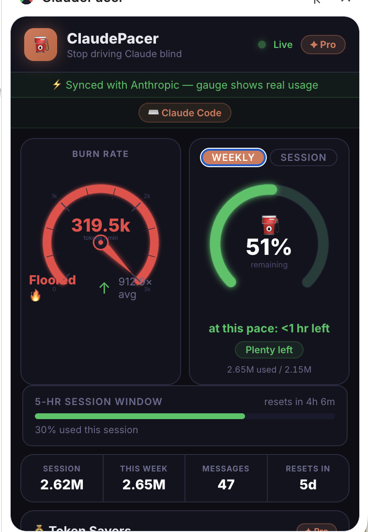Open the Pro badge in the header
This screenshot has width=368, height=532.
pos(323,45)
